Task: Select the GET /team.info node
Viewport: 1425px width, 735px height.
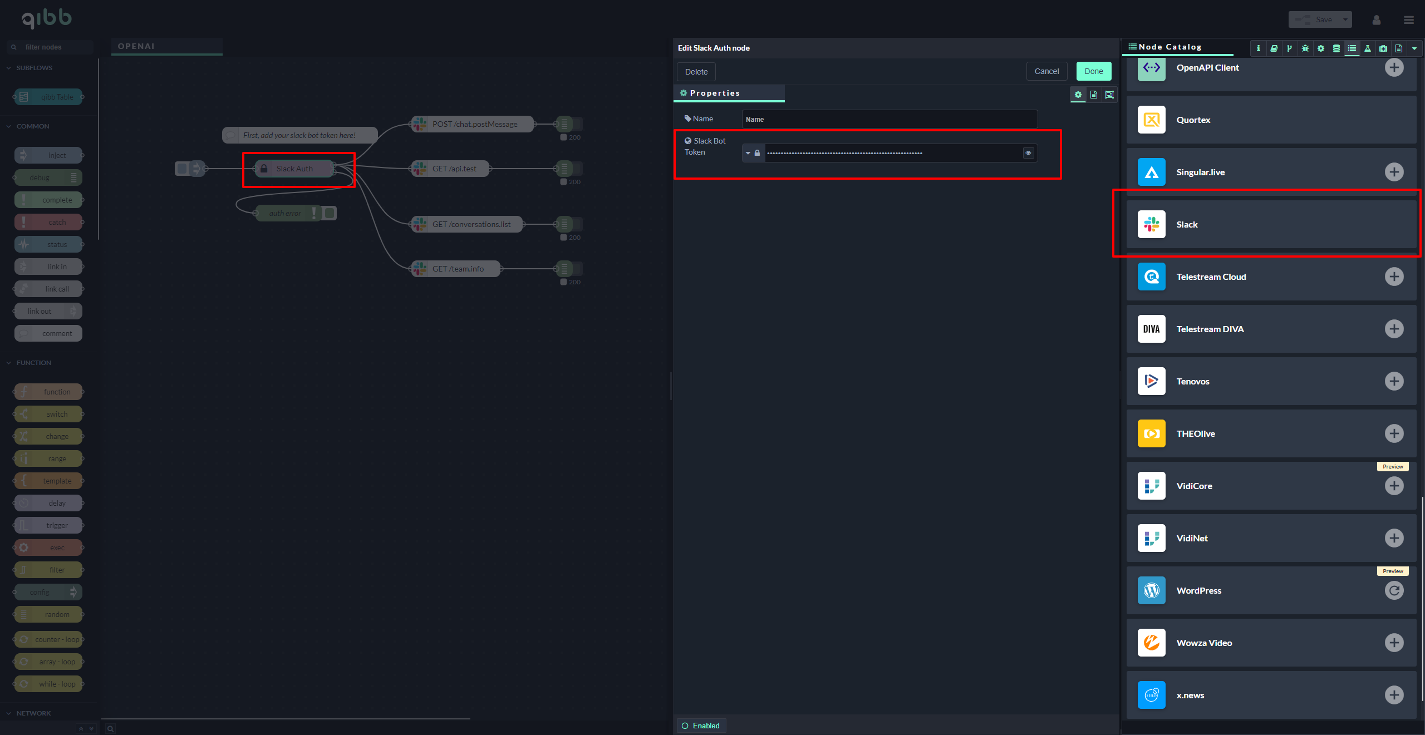Action: (x=456, y=269)
